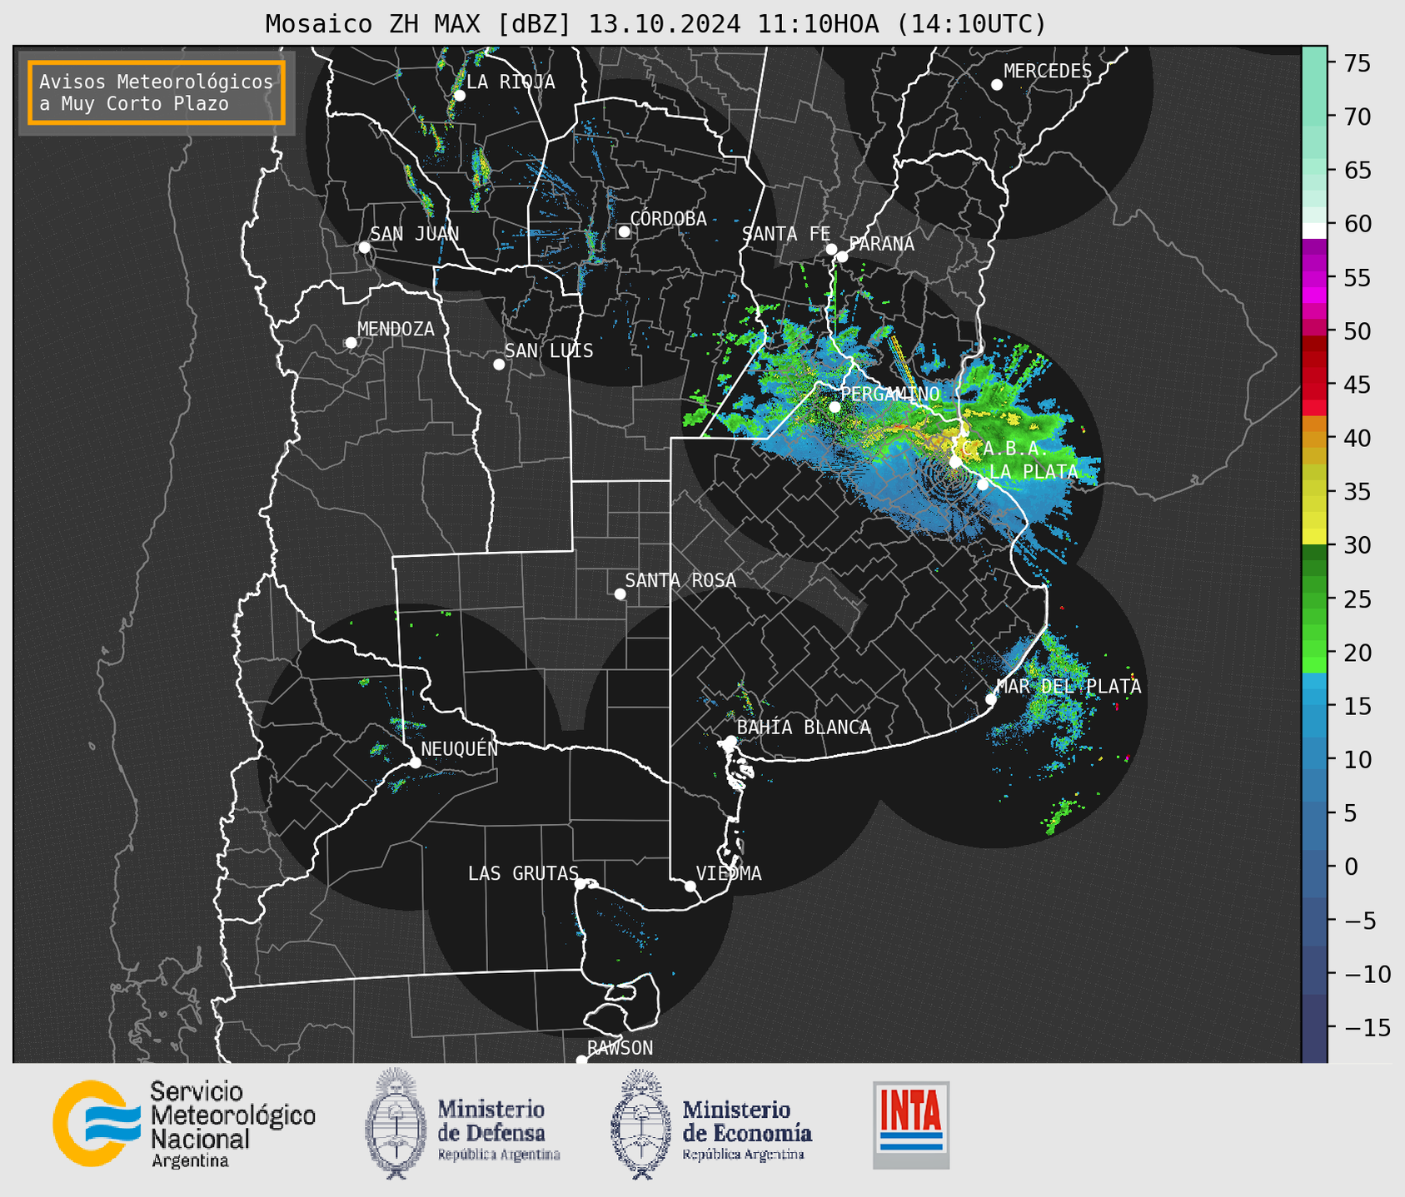The image size is (1405, 1197).
Task: Click the Servicio Meteorológico Nacional logo
Action: [184, 1125]
